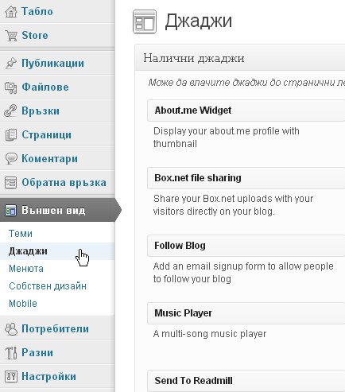345x392 pixels.
Task: Open the Собствен дизайн submenu link
Action: (48, 286)
